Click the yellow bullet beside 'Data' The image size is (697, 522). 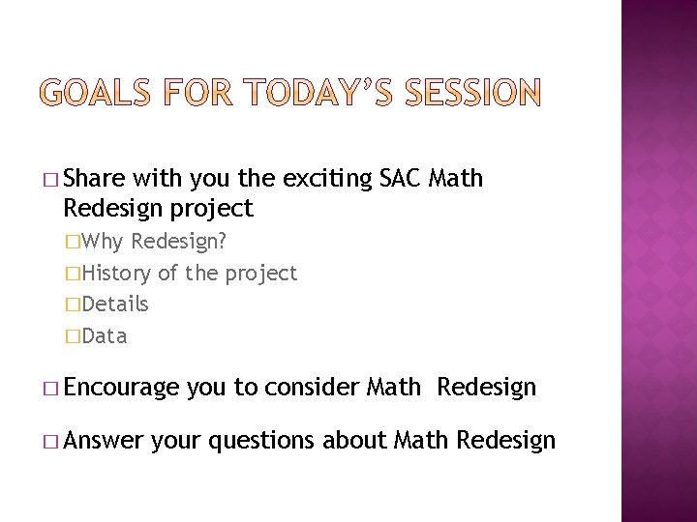tap(73, 336)
